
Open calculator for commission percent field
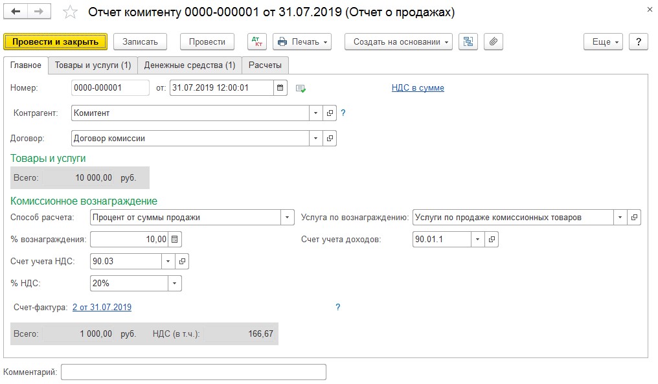pyautogui.click(x=175, y=240)
